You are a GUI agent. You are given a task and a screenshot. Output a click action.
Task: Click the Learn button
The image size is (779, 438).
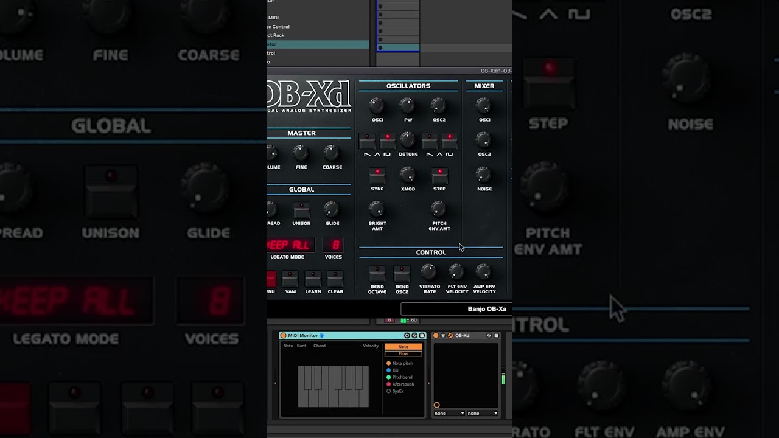click(x=313, y=279)
